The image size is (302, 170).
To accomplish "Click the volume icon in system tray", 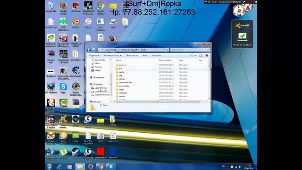I will 240,167.
